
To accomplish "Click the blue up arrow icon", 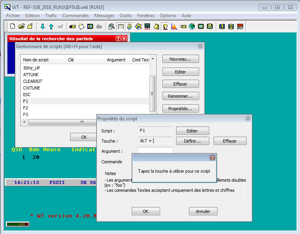I will tap(51, 27).
